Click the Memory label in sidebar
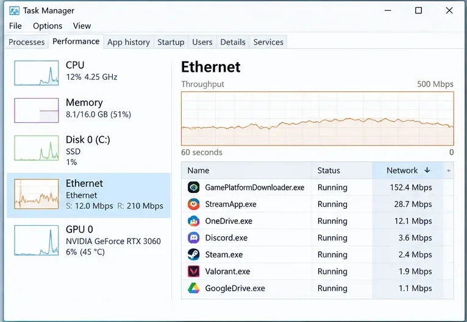 click(x=84, y=103)
